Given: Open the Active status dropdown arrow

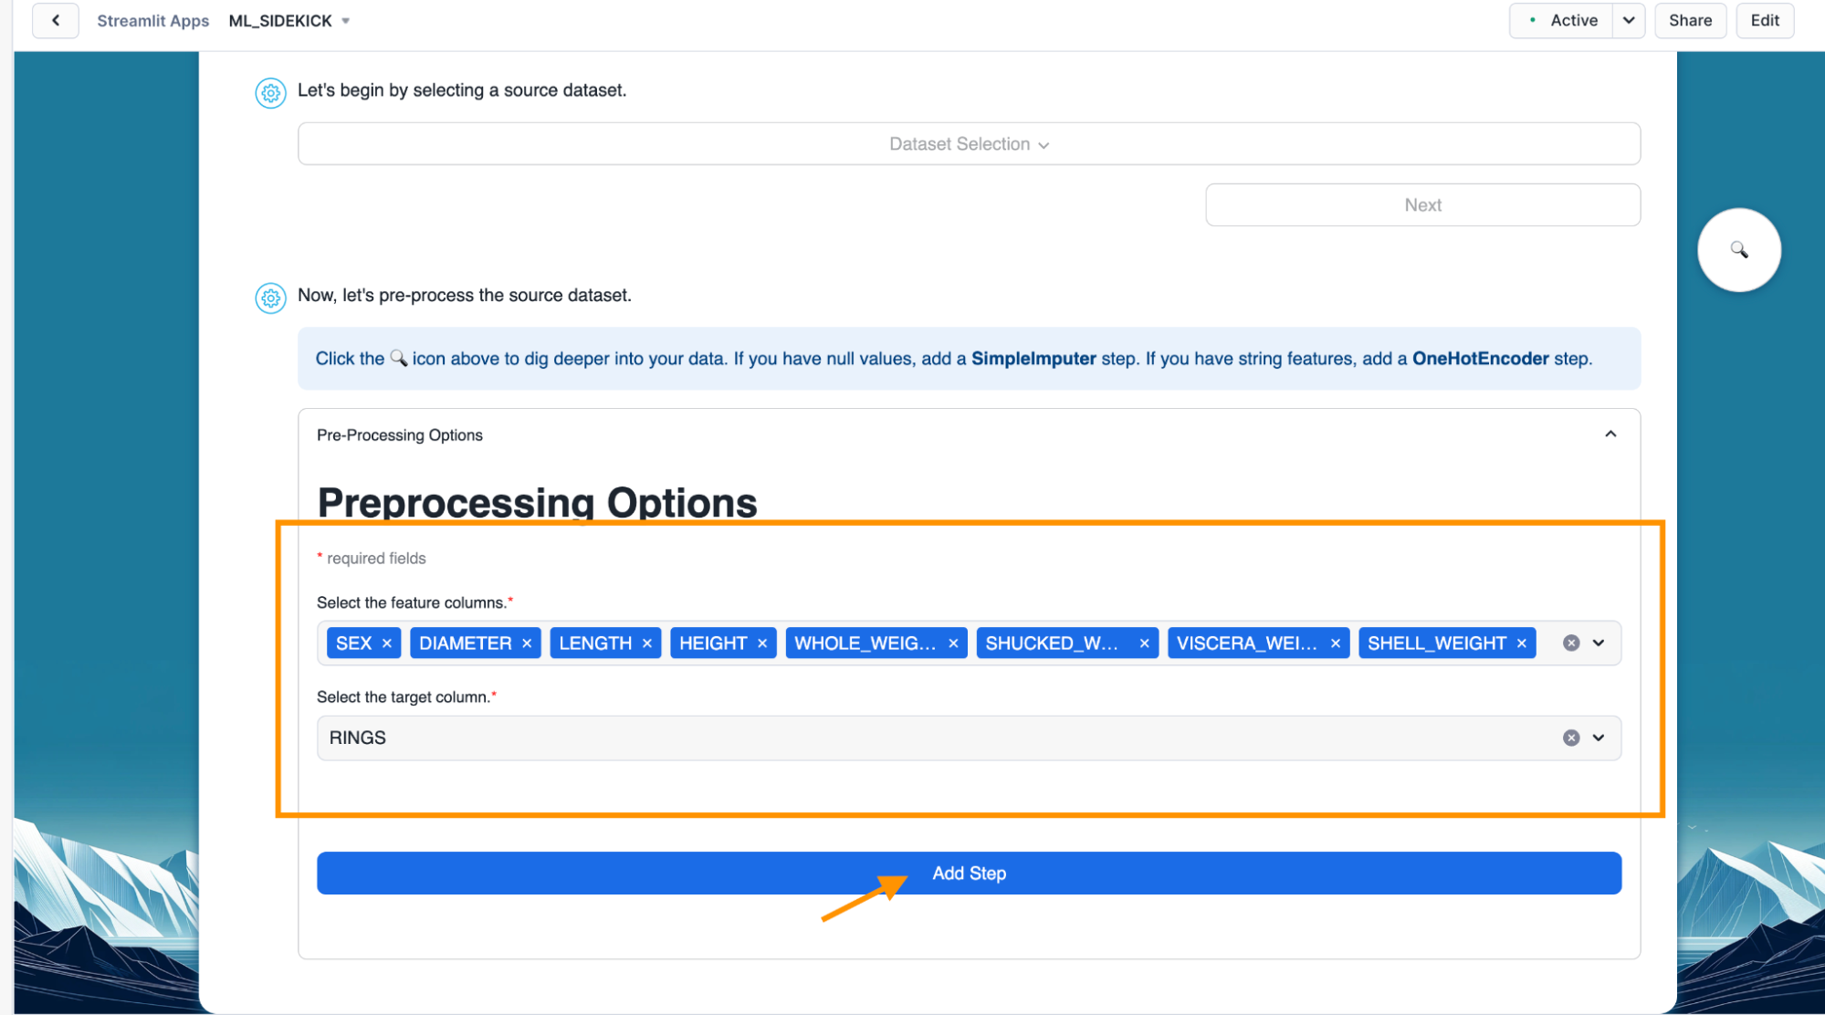Looking at the screenshot, I should [x=1629, y=20].
